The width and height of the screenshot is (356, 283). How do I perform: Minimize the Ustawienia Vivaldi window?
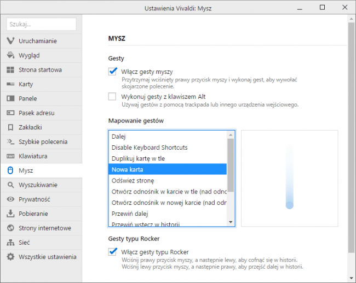click(x=300, y=9)
